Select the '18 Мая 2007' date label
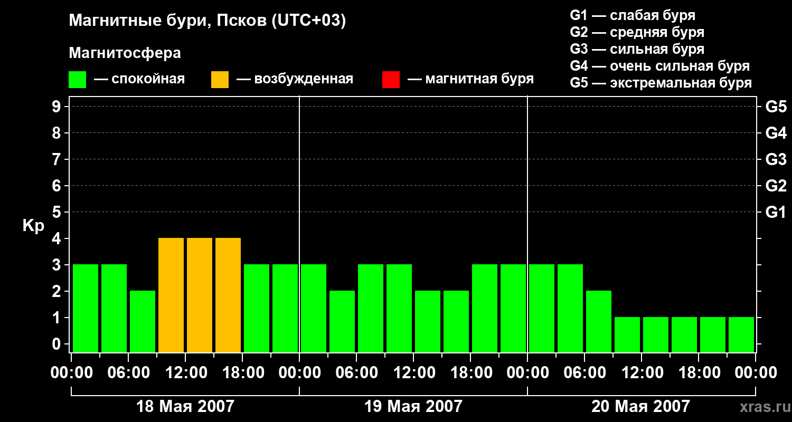The width and height of the screenshot is (792, 422). pos(185,407)
